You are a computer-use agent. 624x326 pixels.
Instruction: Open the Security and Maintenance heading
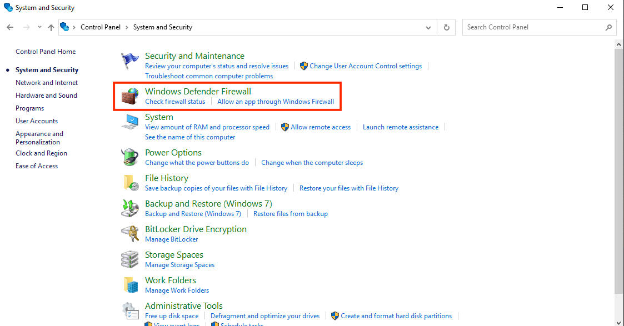coord(194,56)
